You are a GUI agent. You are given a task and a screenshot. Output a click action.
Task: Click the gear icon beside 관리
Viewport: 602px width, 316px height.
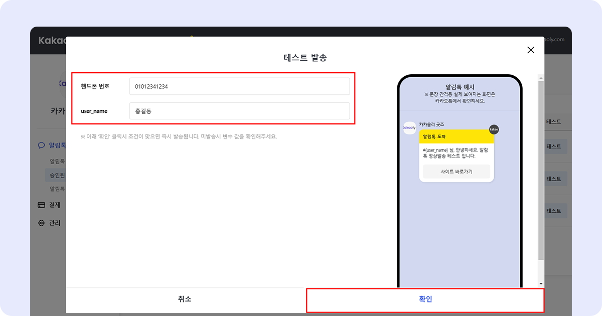tap(42, 223)
